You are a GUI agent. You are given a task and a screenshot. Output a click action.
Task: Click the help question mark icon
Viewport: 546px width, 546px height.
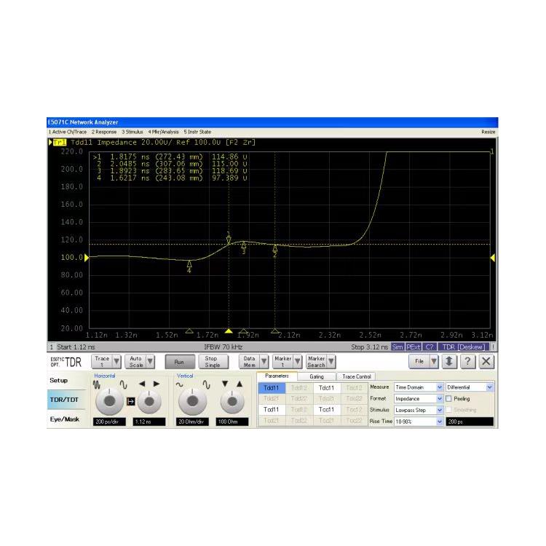coord(470,361)
